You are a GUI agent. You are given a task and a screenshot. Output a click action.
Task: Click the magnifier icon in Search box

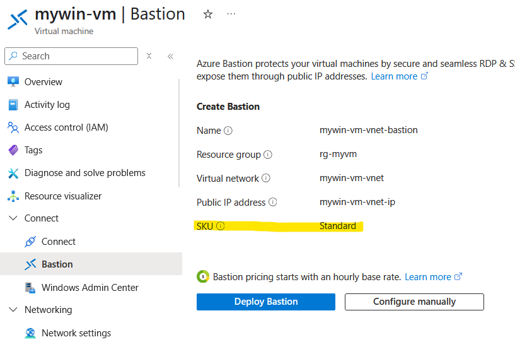click(13, 56)
